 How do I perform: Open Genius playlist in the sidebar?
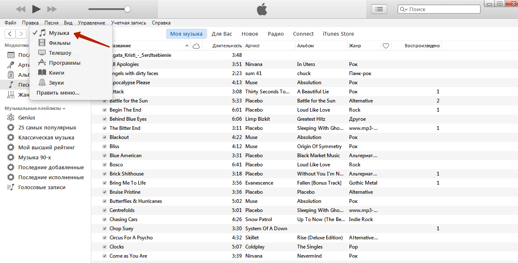(27, 117)
